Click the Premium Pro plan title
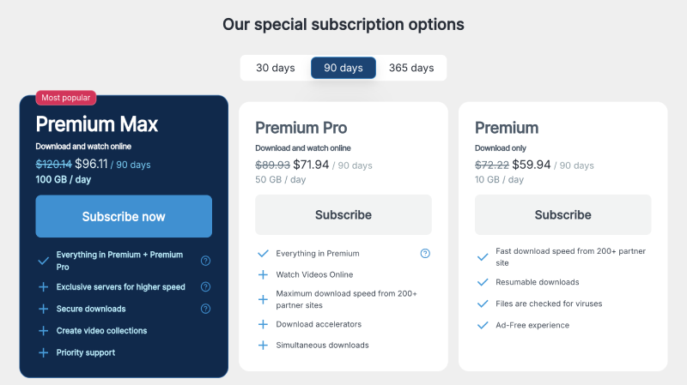 click(x=301, y=128)
